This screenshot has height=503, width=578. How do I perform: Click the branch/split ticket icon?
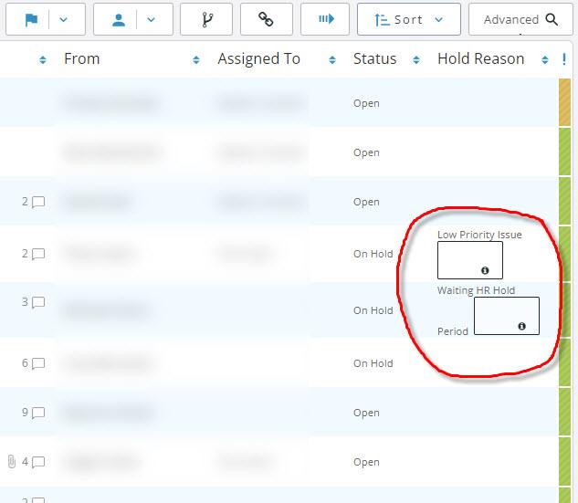[x=206, y=19]
